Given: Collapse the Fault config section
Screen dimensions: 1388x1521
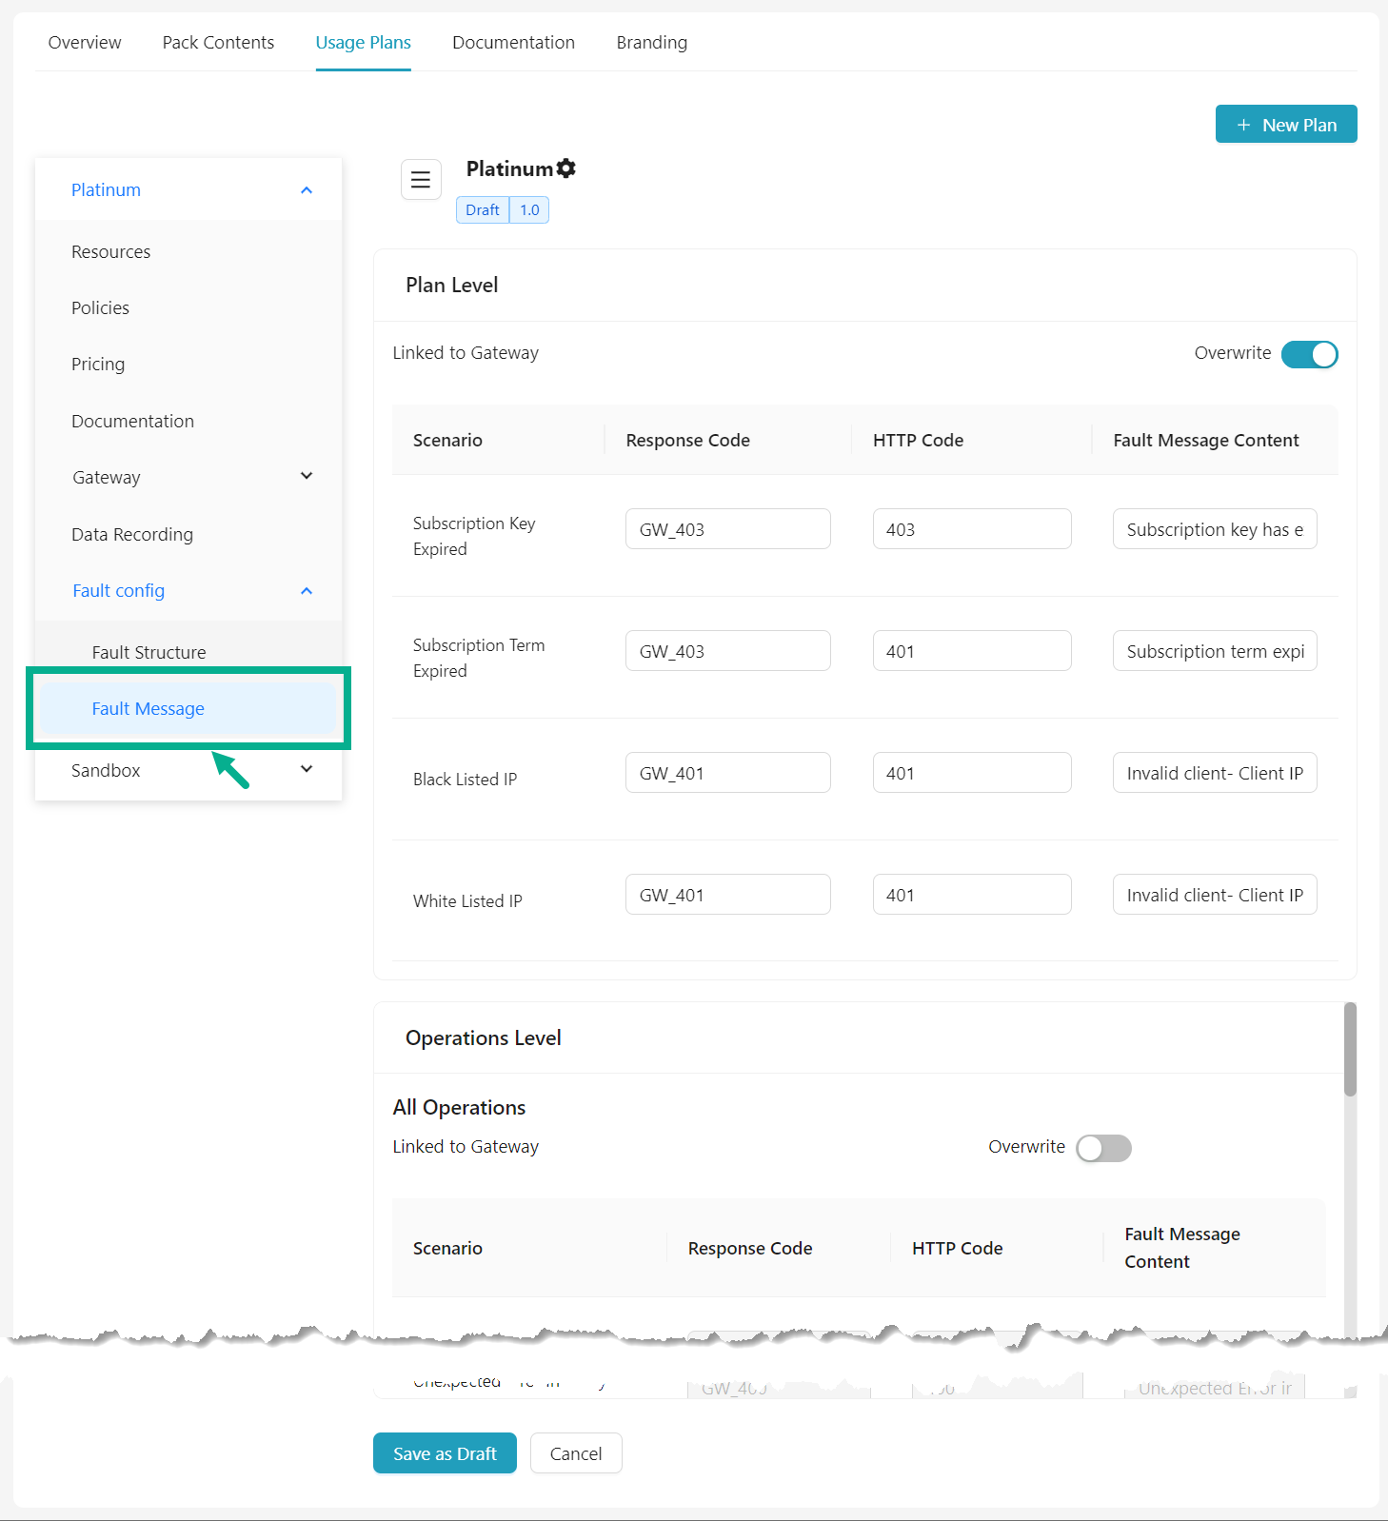Looking at the screenshot, I should coord(307,591).
